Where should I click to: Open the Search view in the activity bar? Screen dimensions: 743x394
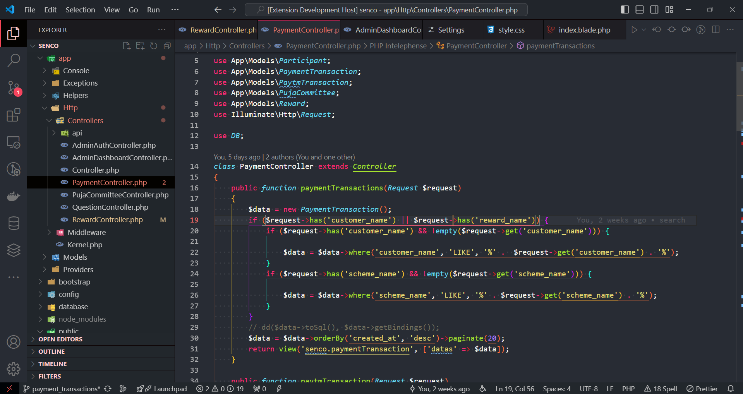14,60
